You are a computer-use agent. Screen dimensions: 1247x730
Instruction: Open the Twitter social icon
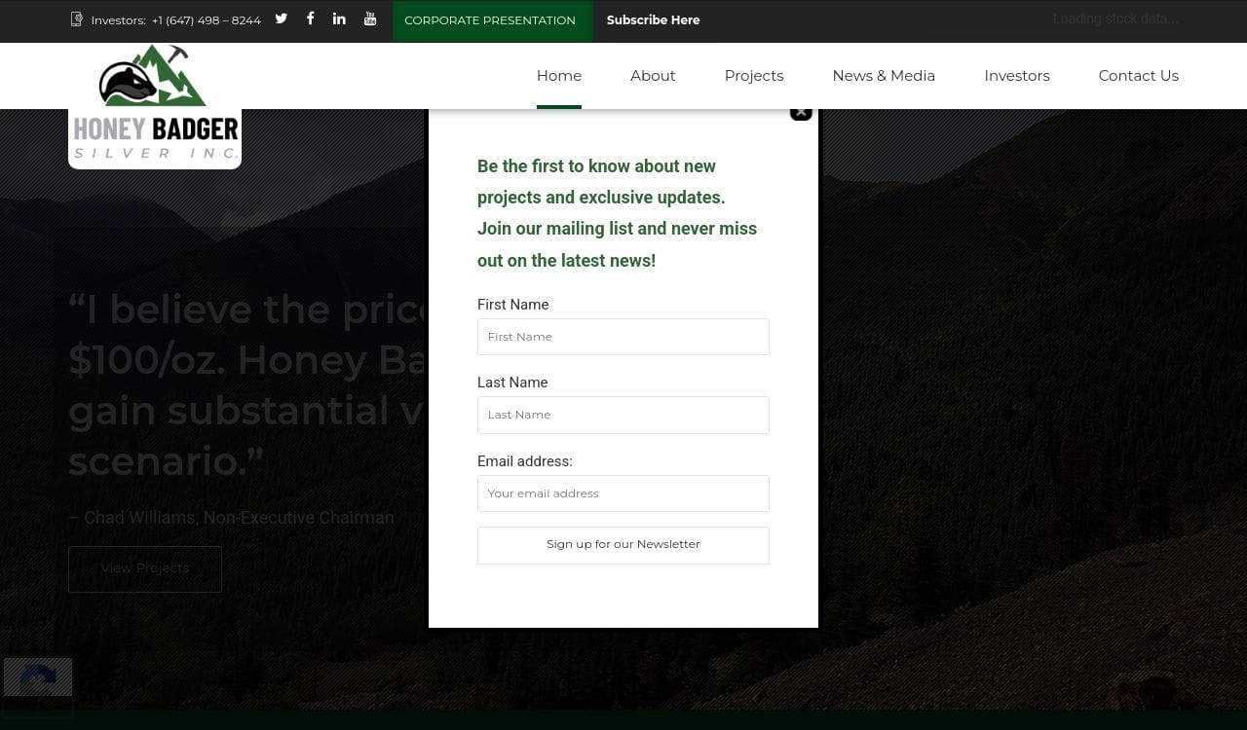click(x=281, y=18)
